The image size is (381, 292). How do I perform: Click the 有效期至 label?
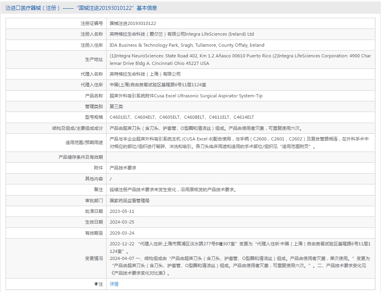(x=94, y=233)
